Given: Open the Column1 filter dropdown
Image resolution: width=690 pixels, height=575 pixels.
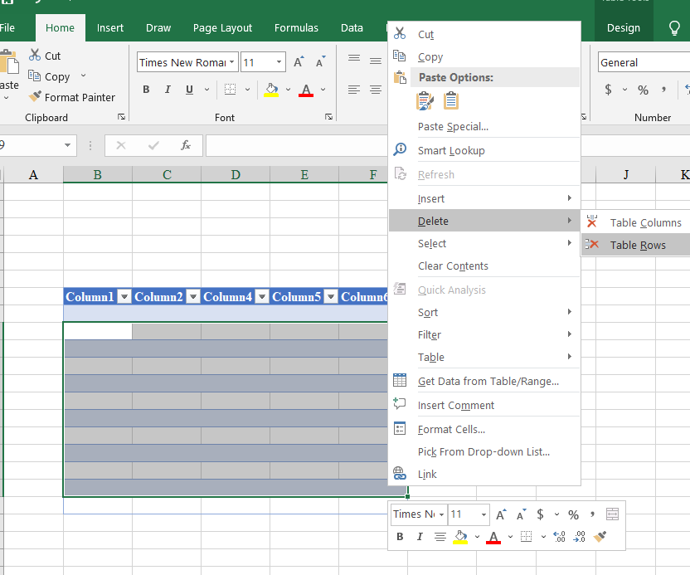Looking at the screenshot, I should point(124,297).
